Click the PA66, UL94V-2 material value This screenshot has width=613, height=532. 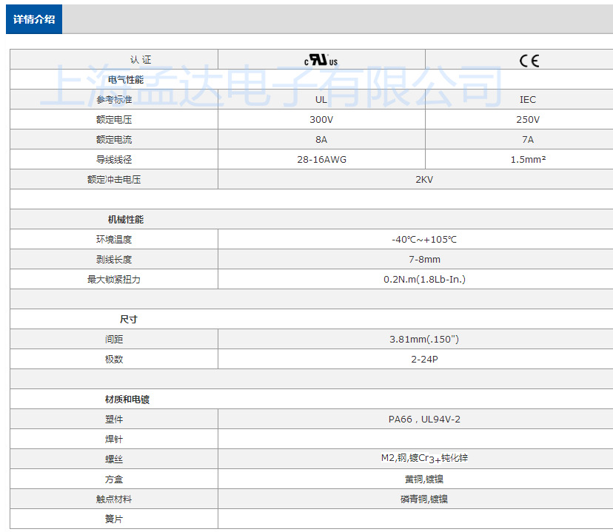pyautogui.click(x=424, y=419)
